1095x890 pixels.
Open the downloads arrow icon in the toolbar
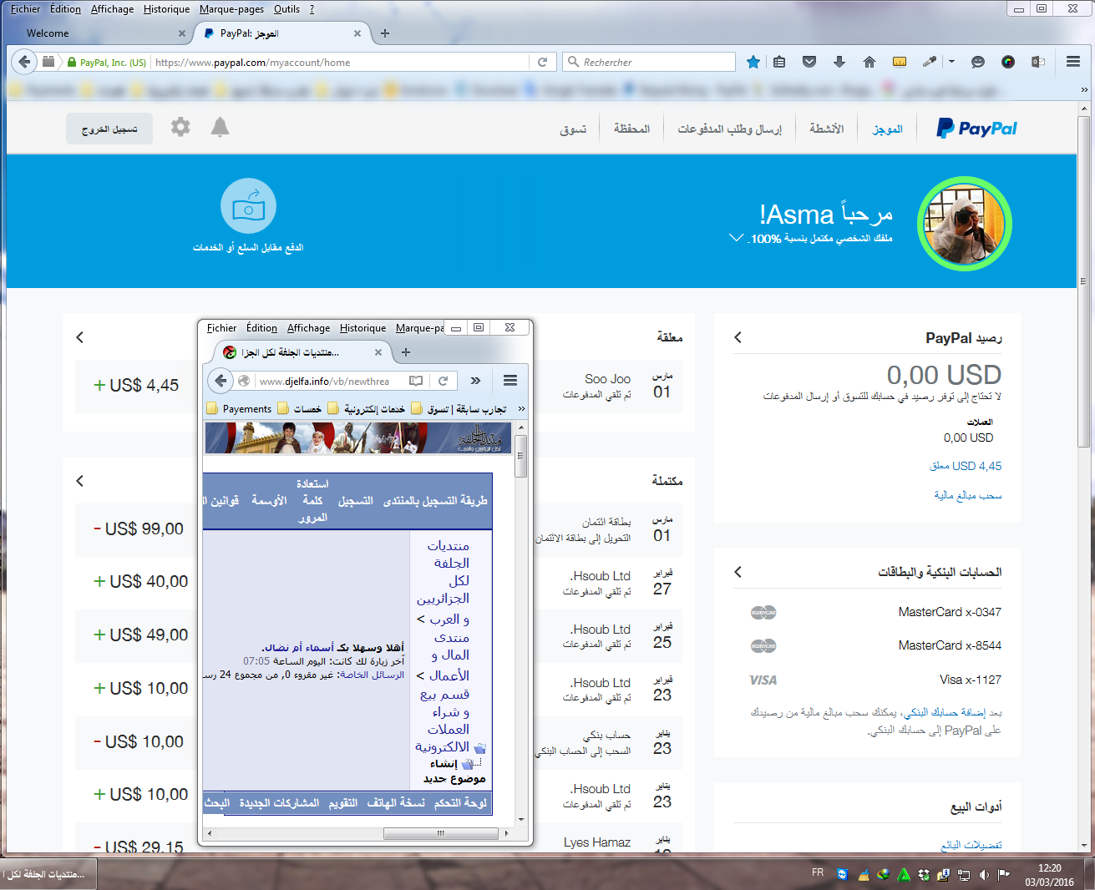839,62
